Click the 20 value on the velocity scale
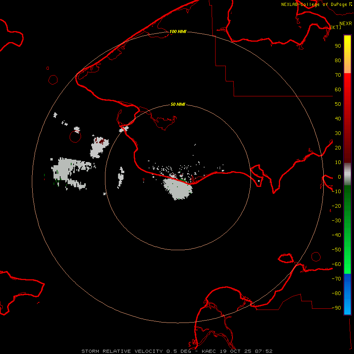354x354 pixels. click(x=338, y=148)
